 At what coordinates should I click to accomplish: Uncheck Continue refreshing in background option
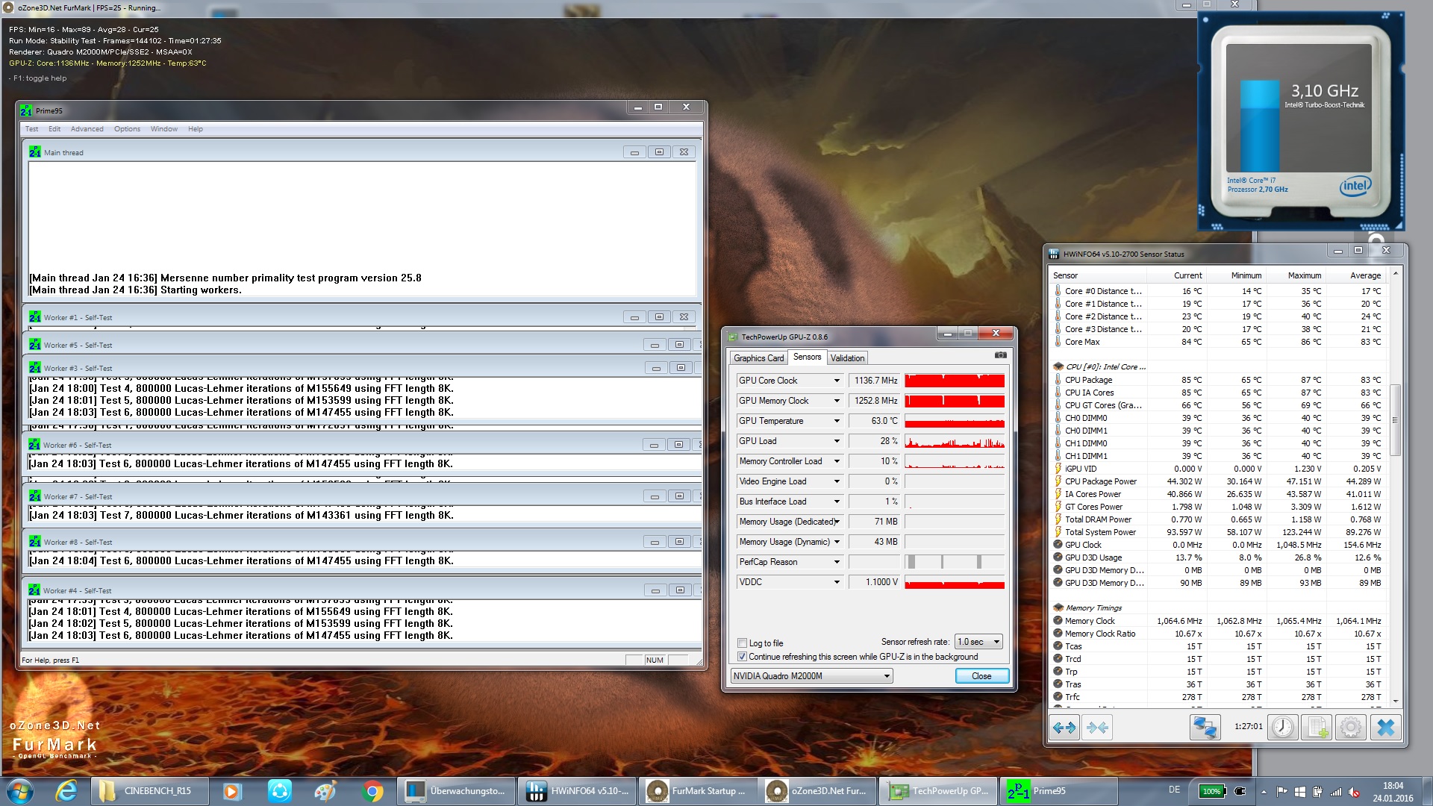point(742,657)
